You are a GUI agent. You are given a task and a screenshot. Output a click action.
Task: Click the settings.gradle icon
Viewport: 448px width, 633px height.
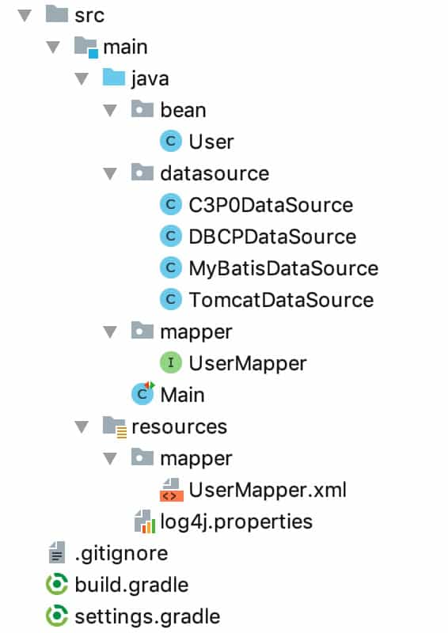57,616
